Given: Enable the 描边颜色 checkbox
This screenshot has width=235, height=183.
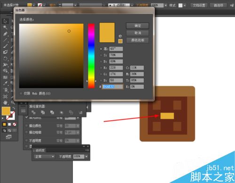Looking at the screenshot, I should [x=26, y=126].
